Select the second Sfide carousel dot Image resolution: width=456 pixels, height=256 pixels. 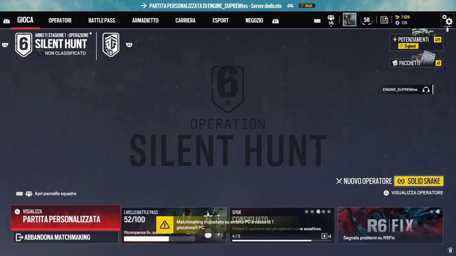[x=312, y=212]
